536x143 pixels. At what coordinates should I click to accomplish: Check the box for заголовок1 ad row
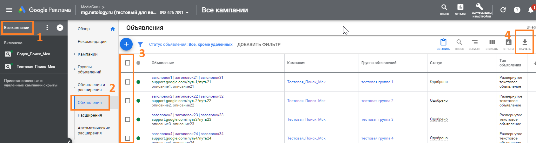[128, 82]
